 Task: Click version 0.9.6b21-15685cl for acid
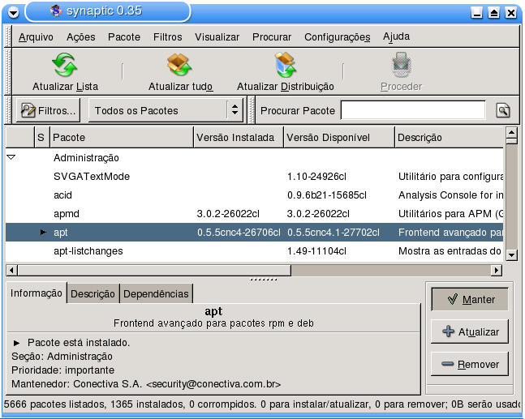point(327,195)
